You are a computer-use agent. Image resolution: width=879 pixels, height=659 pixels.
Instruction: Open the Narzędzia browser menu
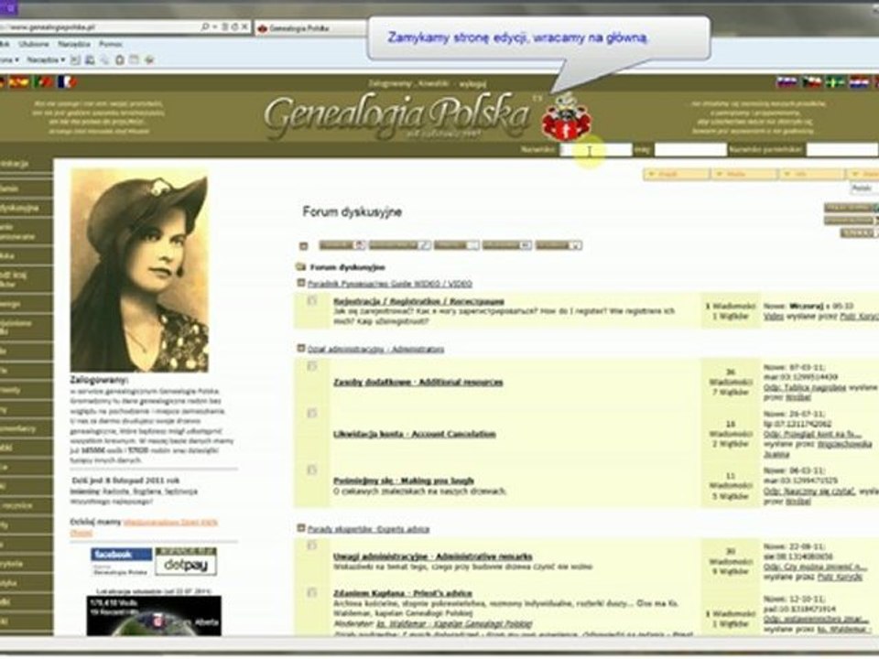click(x=74, y=44)
